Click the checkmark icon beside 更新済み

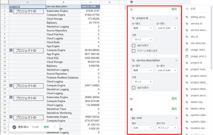(x=14, y=127)
